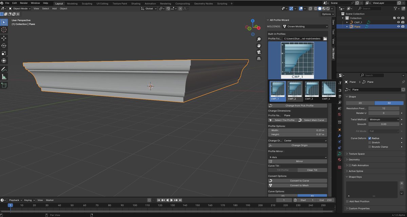Click Select The Profile button
Viewport: 407px width, 217px height.
coord(283,120)
